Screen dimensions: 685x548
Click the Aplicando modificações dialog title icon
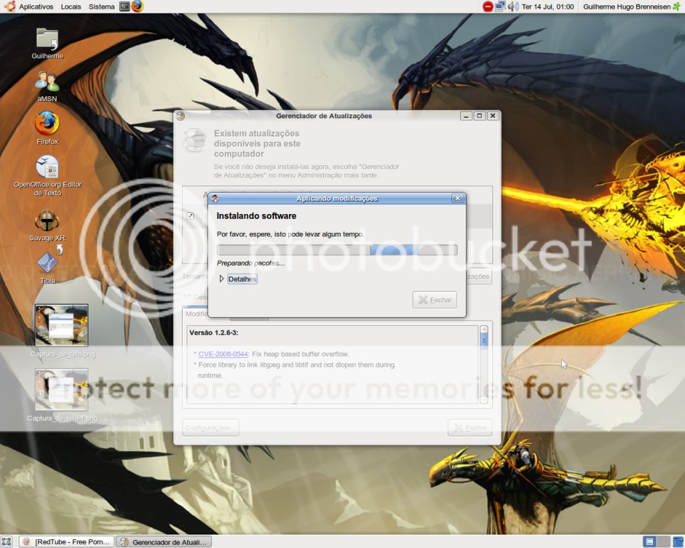215,199
